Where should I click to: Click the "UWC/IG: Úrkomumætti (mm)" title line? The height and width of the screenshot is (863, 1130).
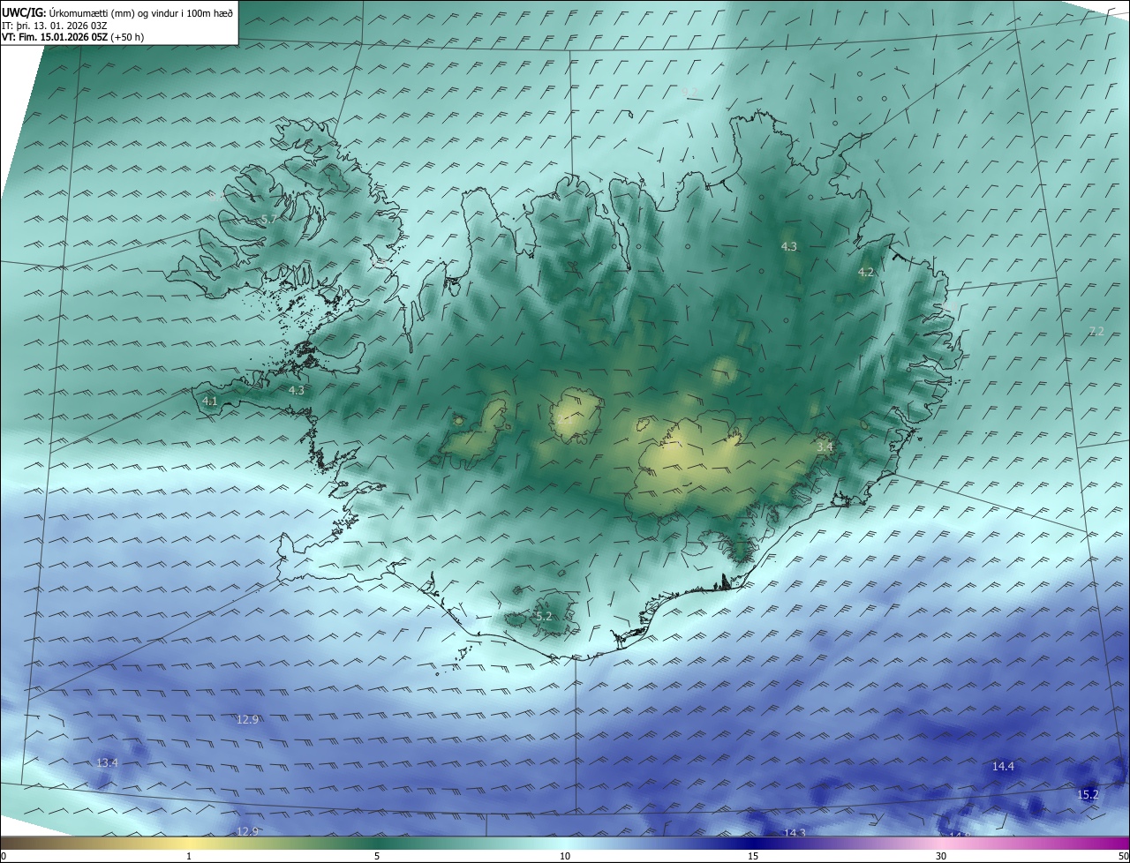[117, 12]
